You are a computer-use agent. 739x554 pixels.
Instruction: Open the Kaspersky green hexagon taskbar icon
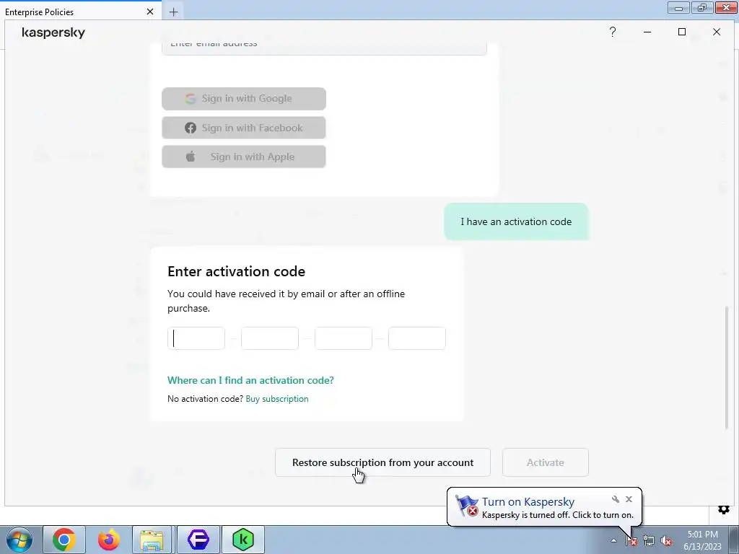click(243, 540)
